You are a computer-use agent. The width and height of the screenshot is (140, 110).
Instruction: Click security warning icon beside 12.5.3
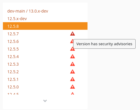pos(73,64)
